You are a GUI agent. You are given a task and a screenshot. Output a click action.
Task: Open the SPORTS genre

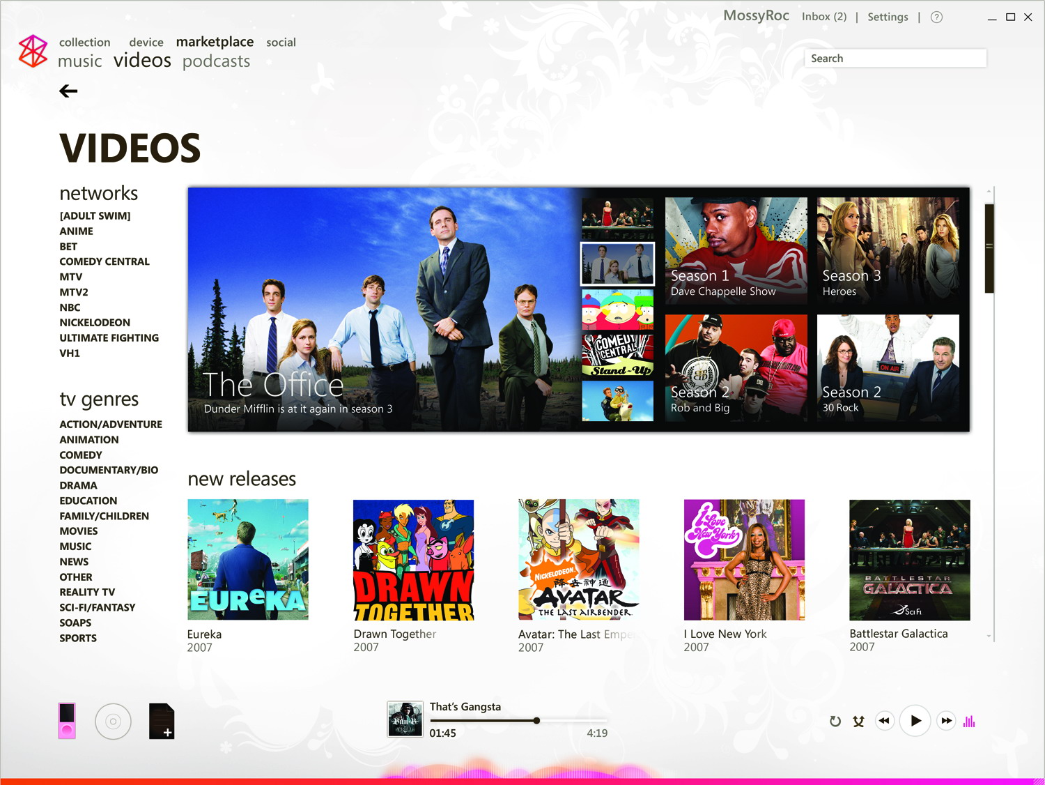point(78,639)
